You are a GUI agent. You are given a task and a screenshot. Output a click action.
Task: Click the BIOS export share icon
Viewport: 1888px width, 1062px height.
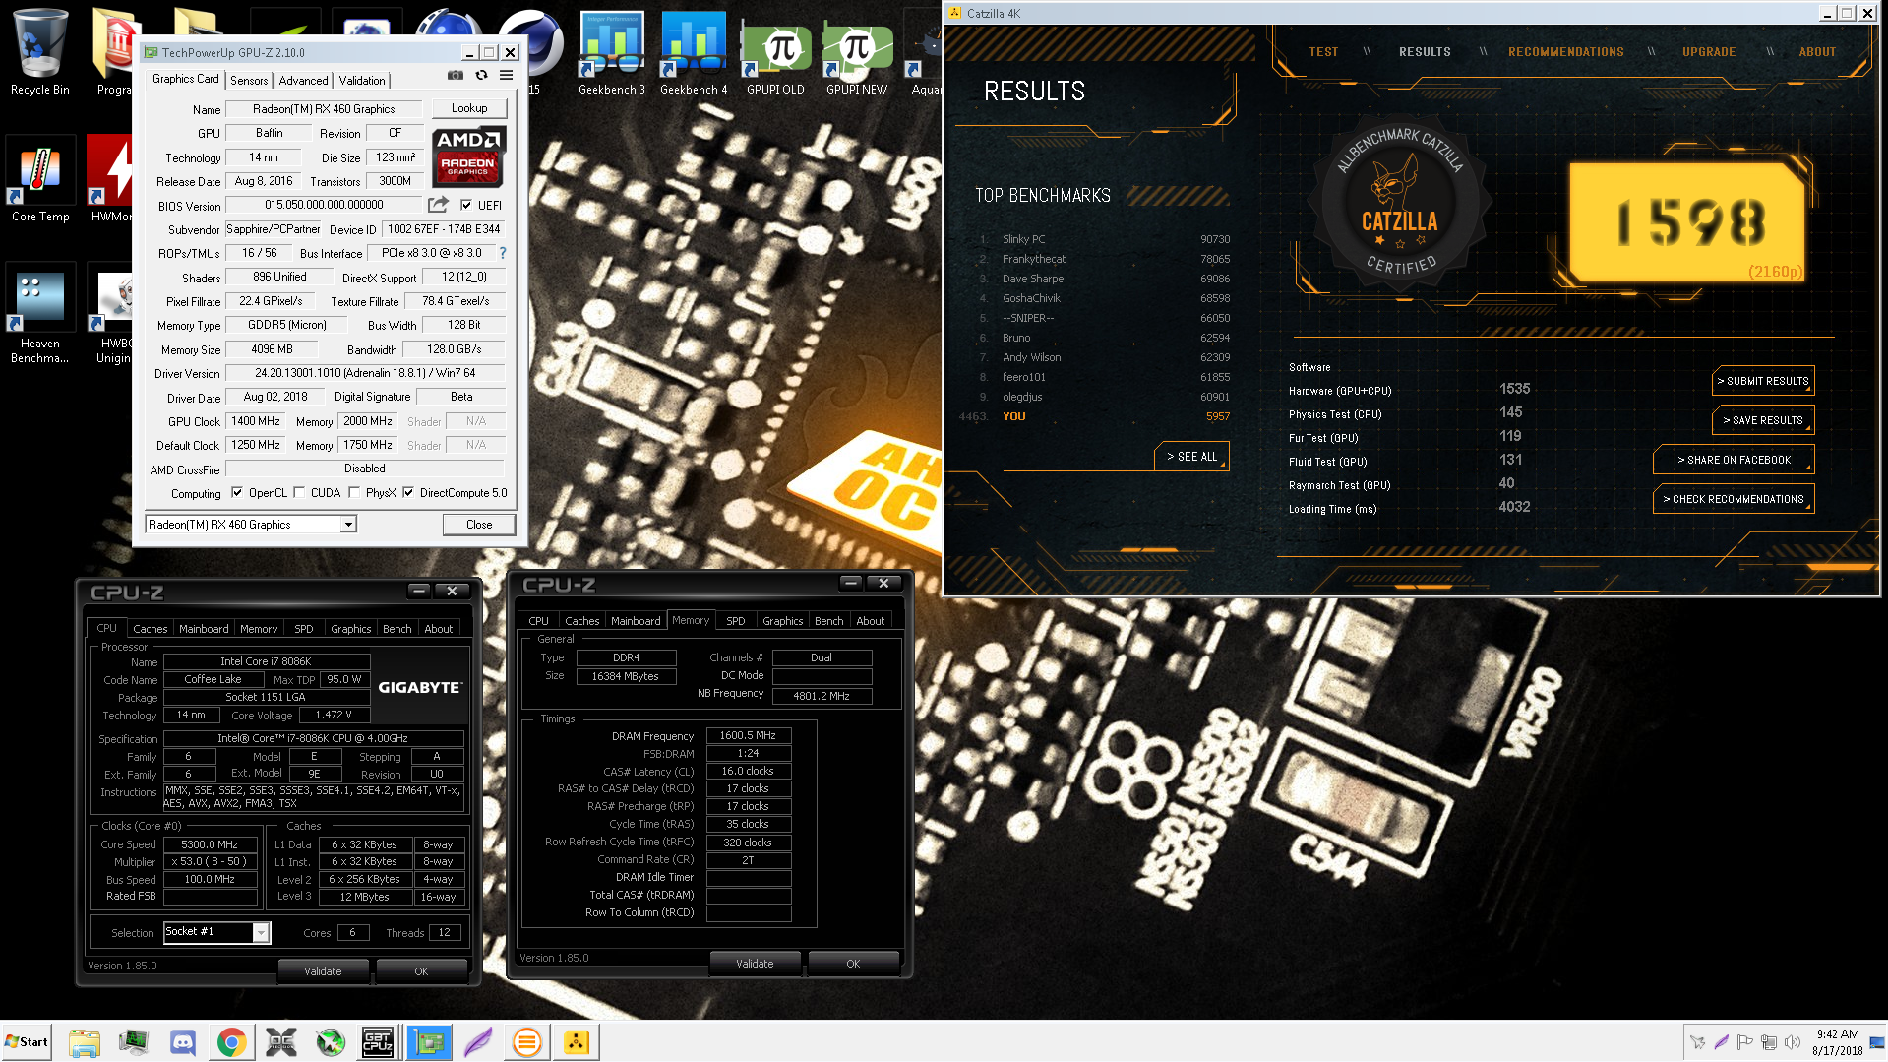[x=438, y=205]
